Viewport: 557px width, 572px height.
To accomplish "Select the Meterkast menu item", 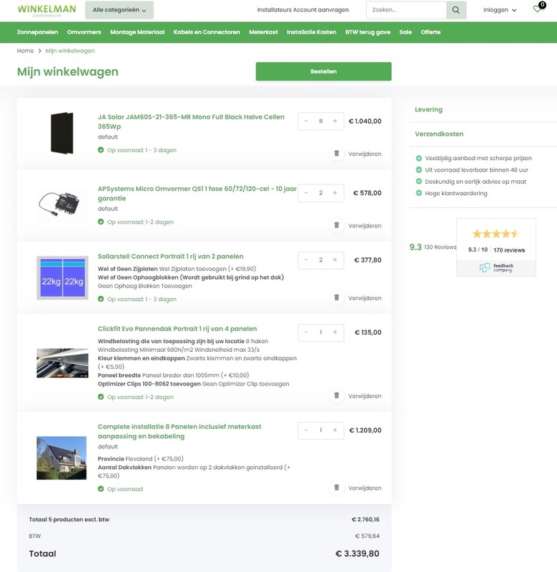I will pos(263,32).
